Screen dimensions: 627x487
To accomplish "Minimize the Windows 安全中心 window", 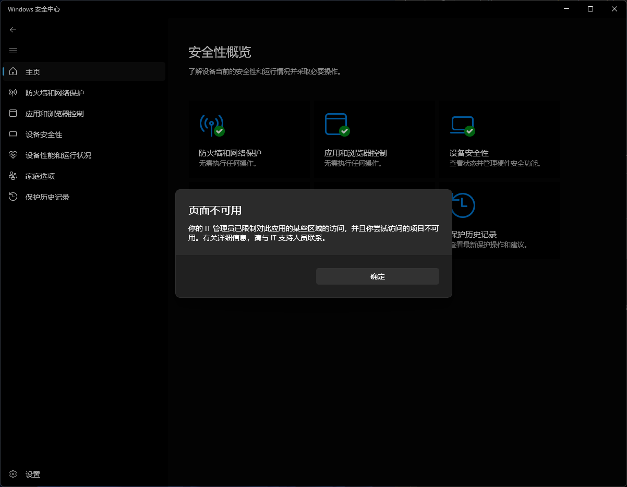I will (567, 9).
